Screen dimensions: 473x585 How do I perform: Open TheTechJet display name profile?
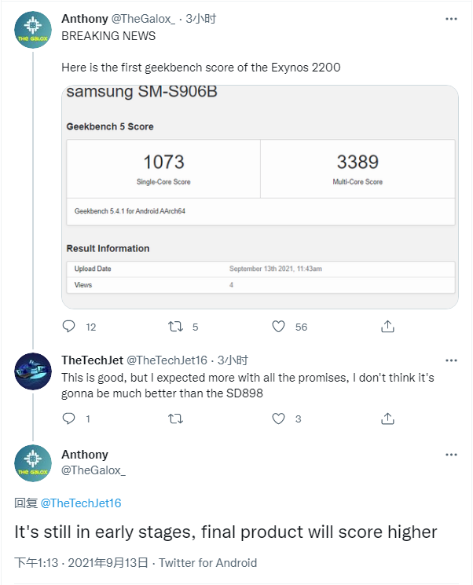click(91, 360)
